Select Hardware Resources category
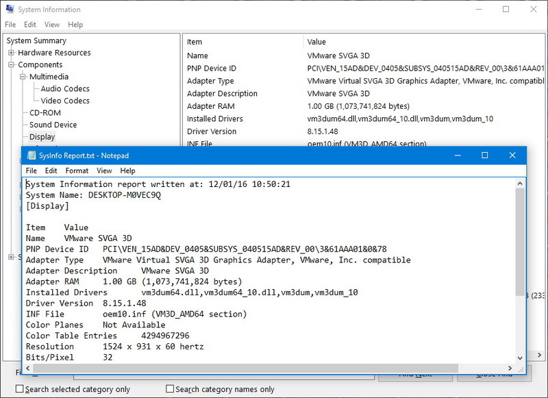The image size is (548, 398). click(x=53, y=52)
